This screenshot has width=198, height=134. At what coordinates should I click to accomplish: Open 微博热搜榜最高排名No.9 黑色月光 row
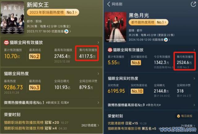point(151,105)
